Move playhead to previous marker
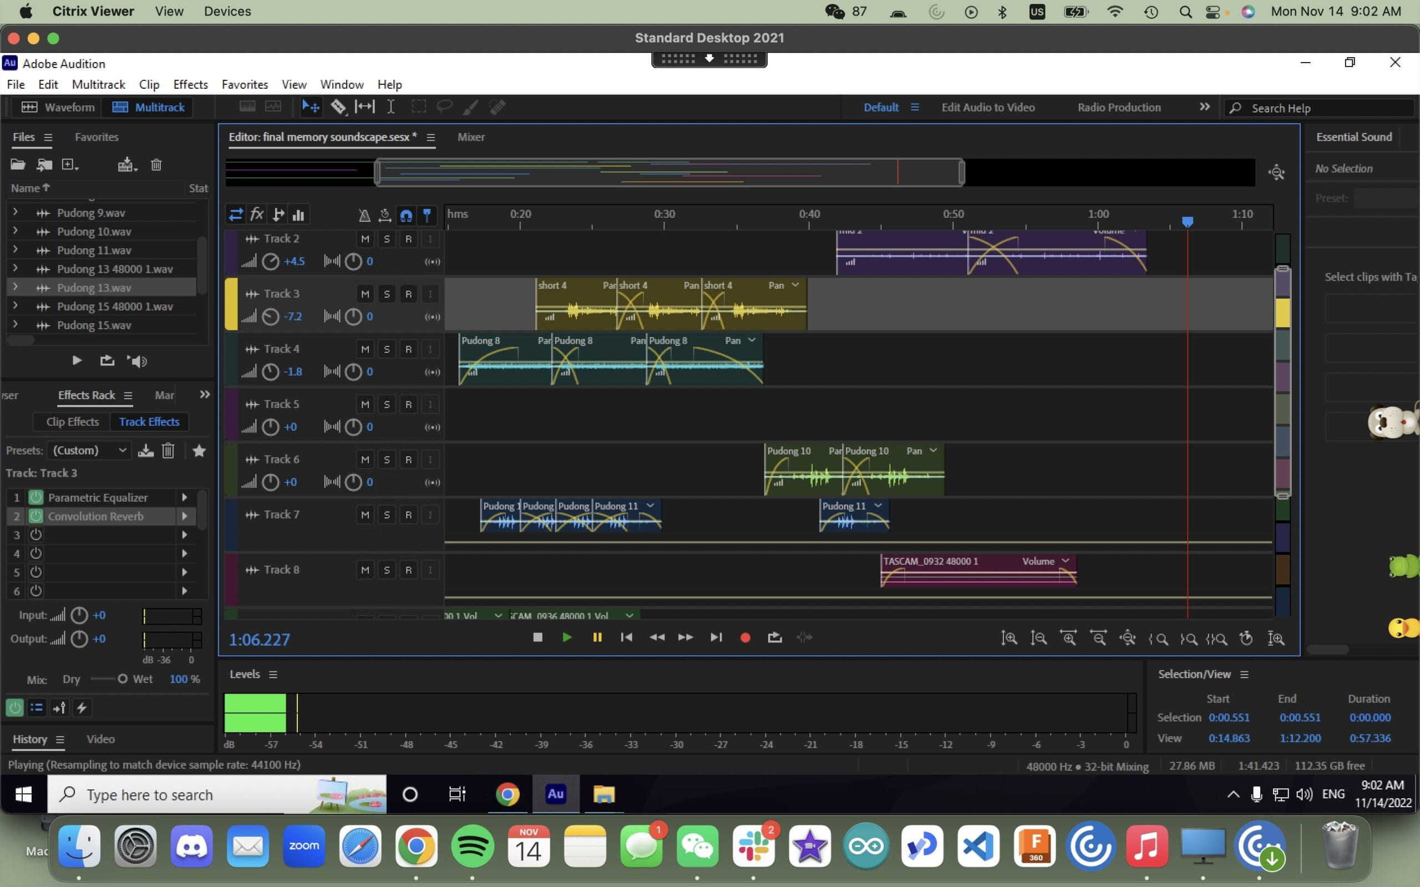1420x887 pixels. click(x=626, y=637)
